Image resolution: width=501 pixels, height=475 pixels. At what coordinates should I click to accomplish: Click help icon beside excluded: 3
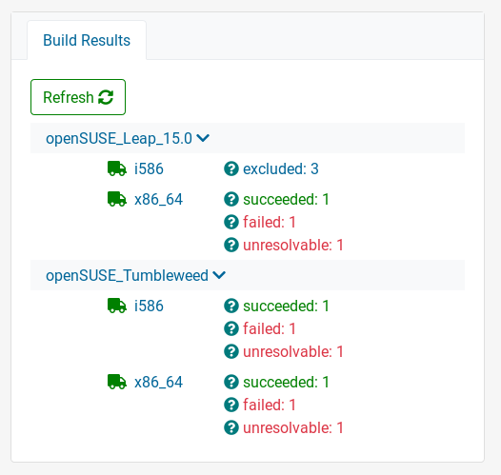[231, 168]
